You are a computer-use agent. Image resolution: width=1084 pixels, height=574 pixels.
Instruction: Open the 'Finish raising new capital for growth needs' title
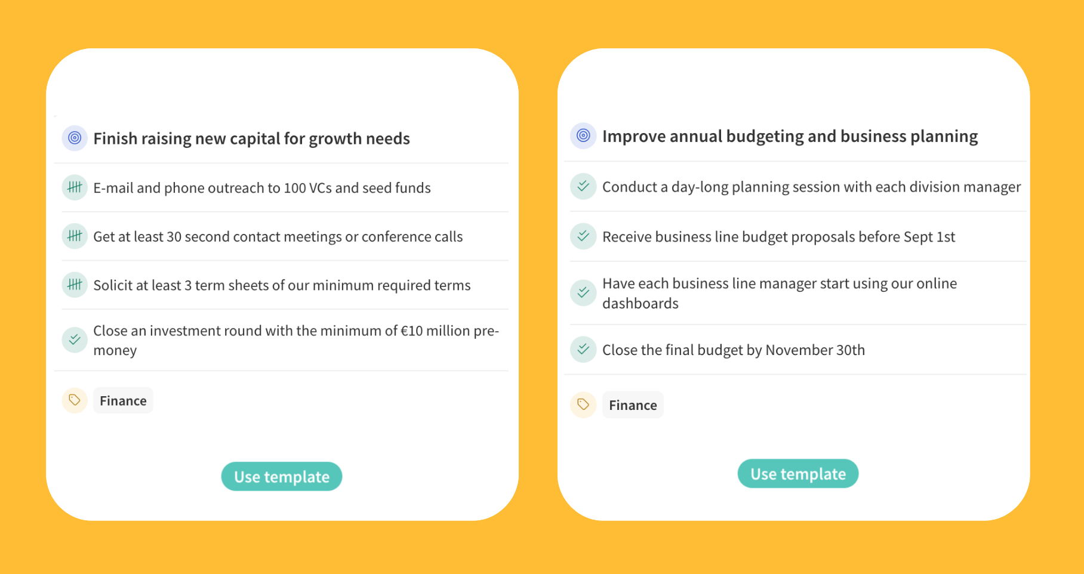pyautogui.click(x=251, y=138)
